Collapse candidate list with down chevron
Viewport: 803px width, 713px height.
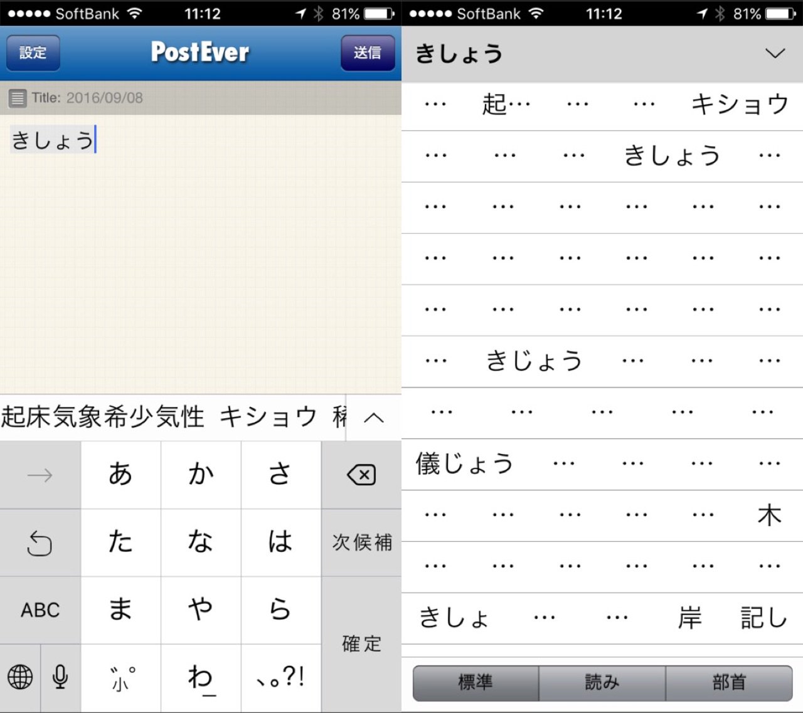coord(775,53)
